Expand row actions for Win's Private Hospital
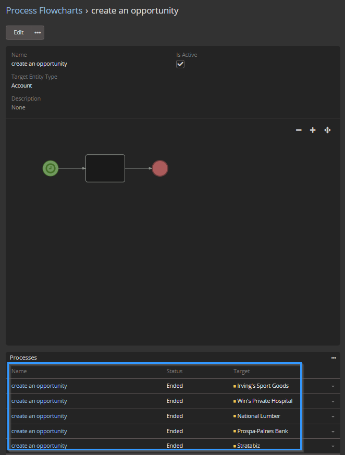The image size is (345, 455). (332, 401)
